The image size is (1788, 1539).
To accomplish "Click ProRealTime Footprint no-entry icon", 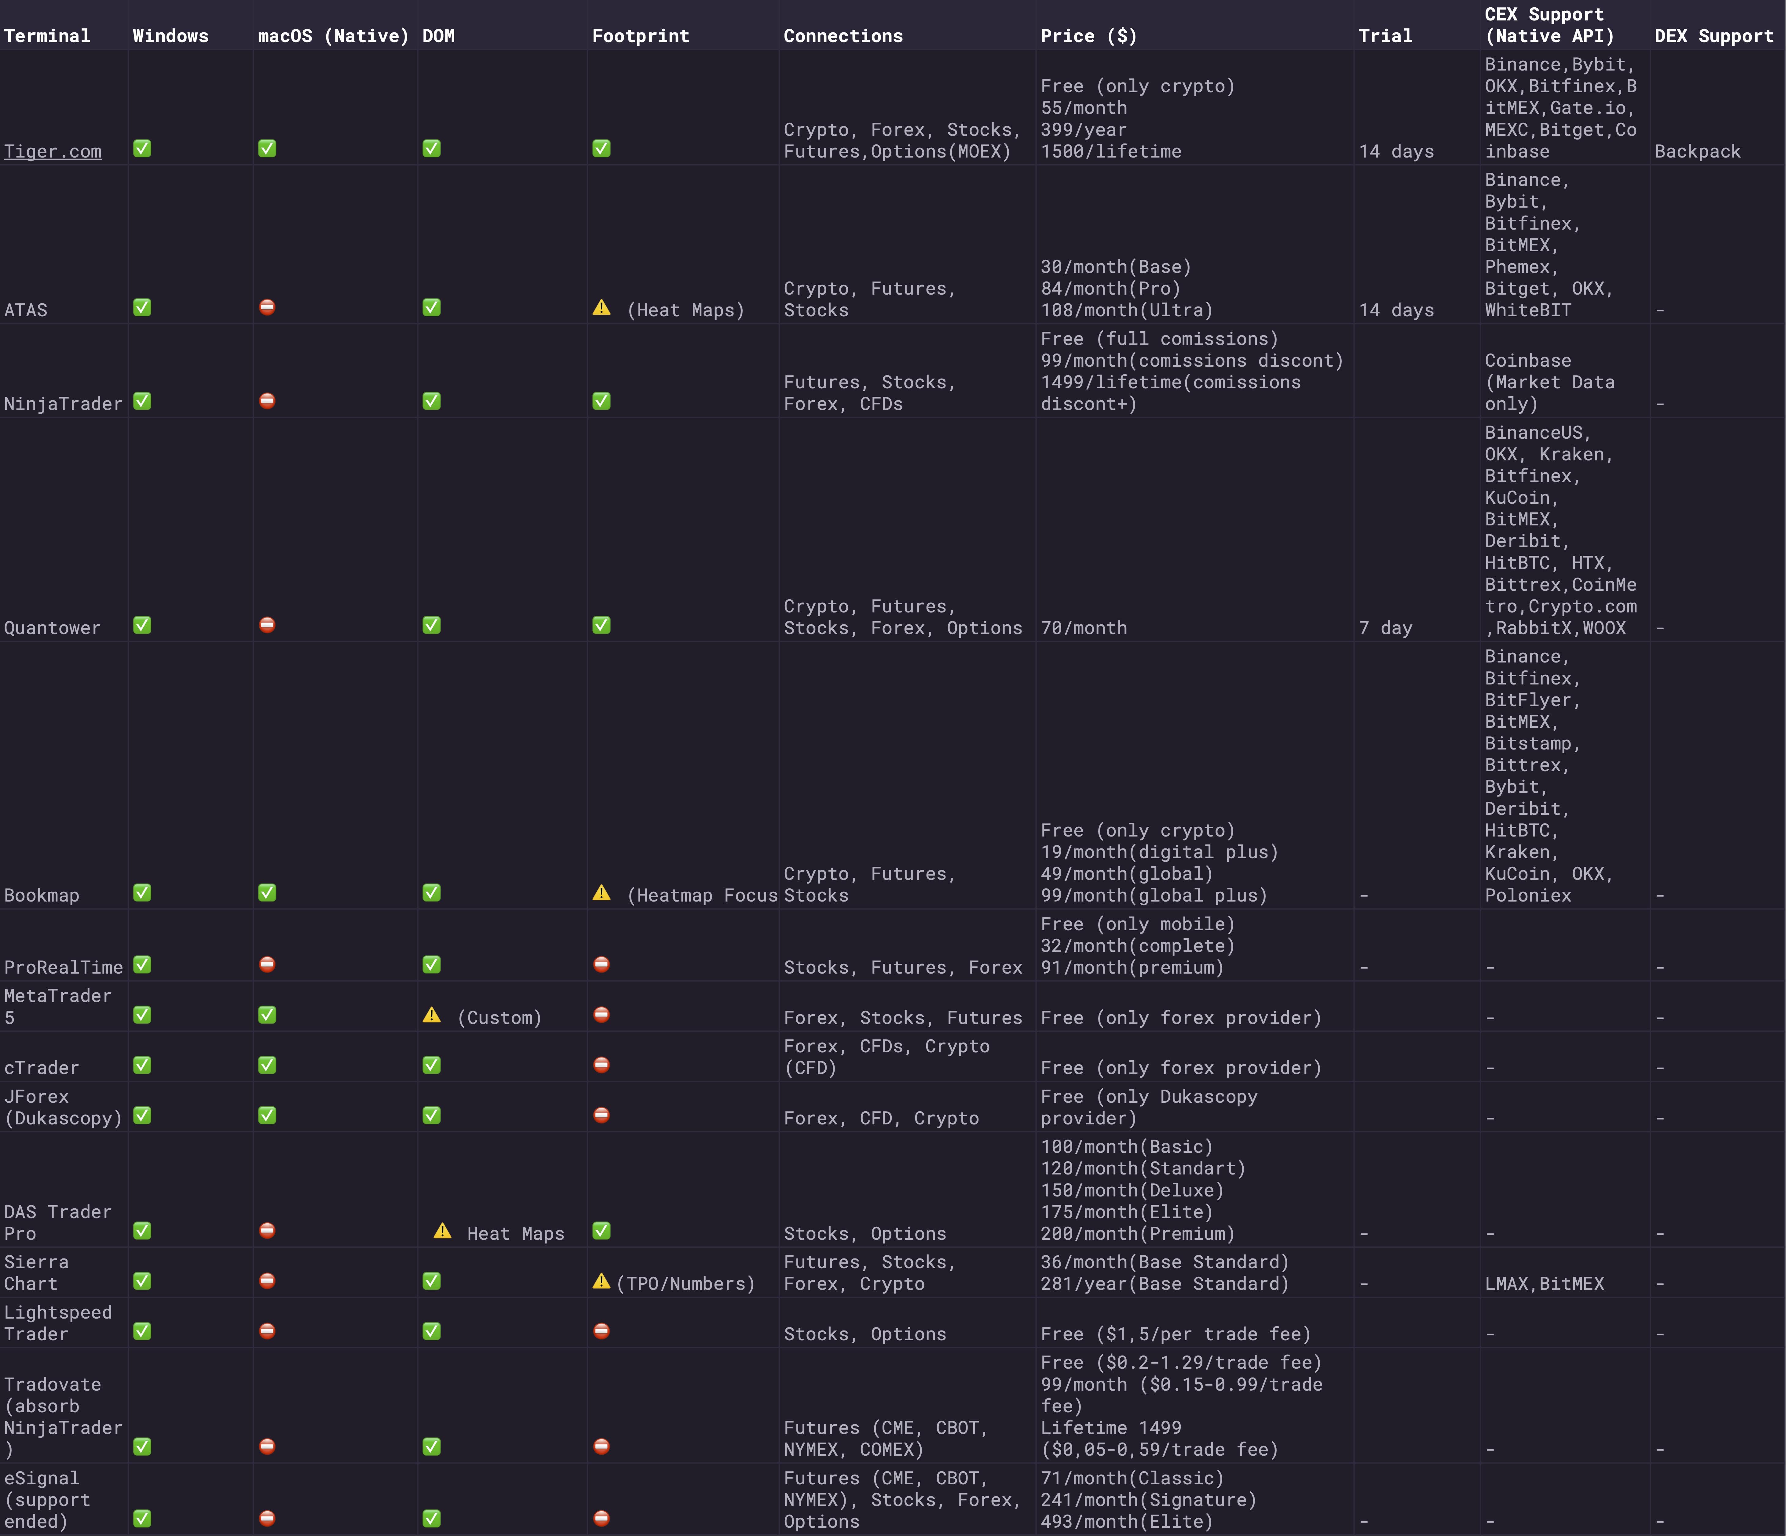I will tap(601, 965).
